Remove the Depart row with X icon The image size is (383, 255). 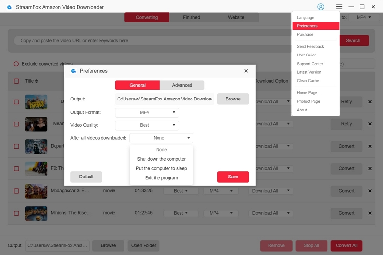370,146
